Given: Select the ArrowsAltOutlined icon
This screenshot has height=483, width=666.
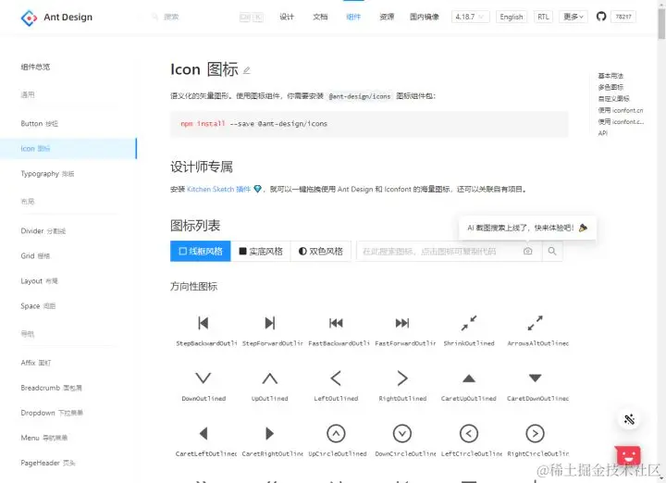Looking at the screenshot, I should coord(536,323).
